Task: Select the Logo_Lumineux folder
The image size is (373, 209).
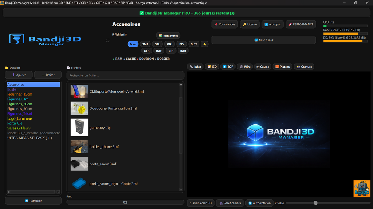Action: tap(33, 118)
